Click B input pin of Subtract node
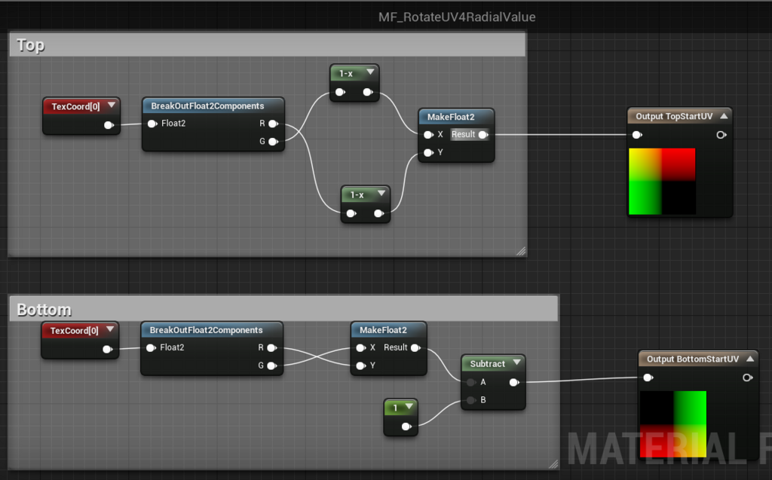 [471, 400]
